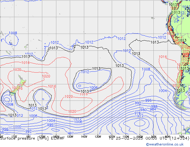
Task: Click the "Surface pressure [hPa] ECMWF" caption
Action: click(32, 138)
